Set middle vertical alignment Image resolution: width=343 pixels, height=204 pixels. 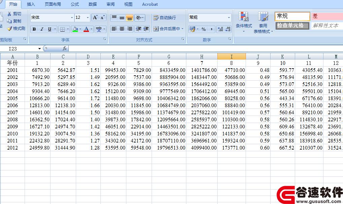[x=122, y=17]
